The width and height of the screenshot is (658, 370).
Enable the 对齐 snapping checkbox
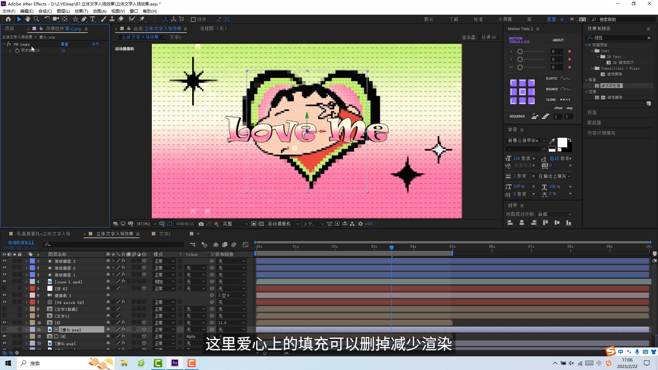193,20
